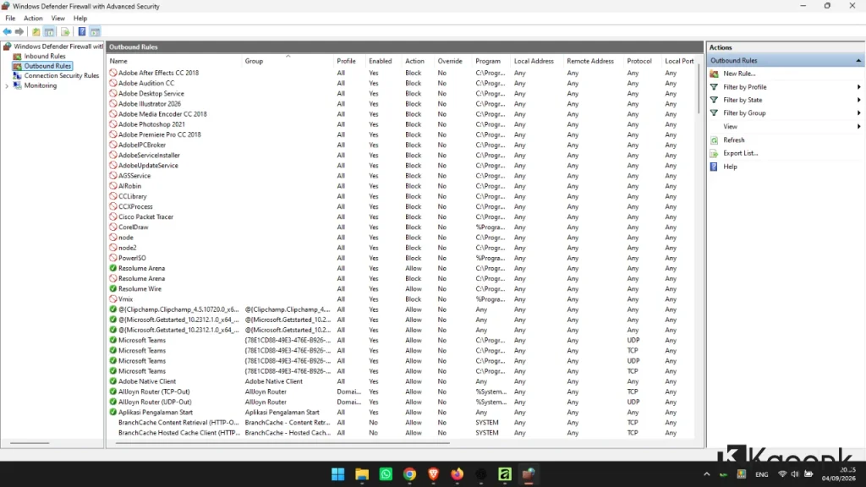Sort by the Remote Address column header
This screenshot has width=866, height=487.
click(593, 61)
